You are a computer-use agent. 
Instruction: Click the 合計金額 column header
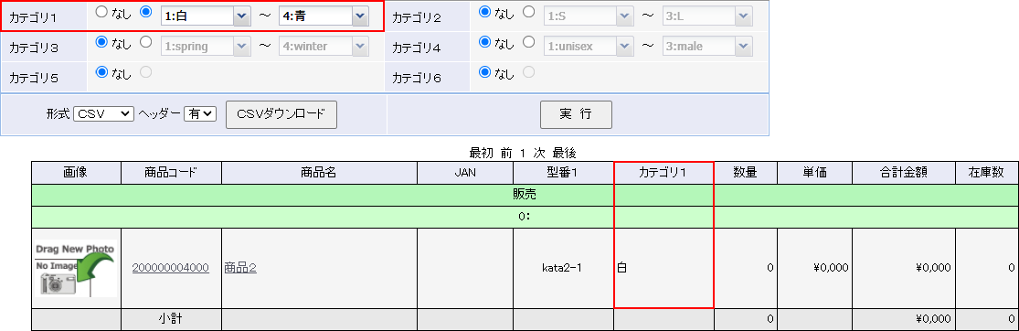pyautogui.click(x=903, y=172)
